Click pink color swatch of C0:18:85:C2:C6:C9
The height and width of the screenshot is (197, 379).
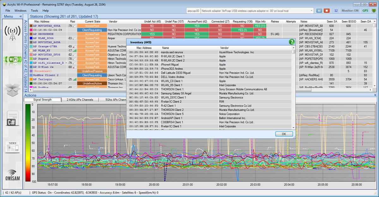click(x=31, y=30)
